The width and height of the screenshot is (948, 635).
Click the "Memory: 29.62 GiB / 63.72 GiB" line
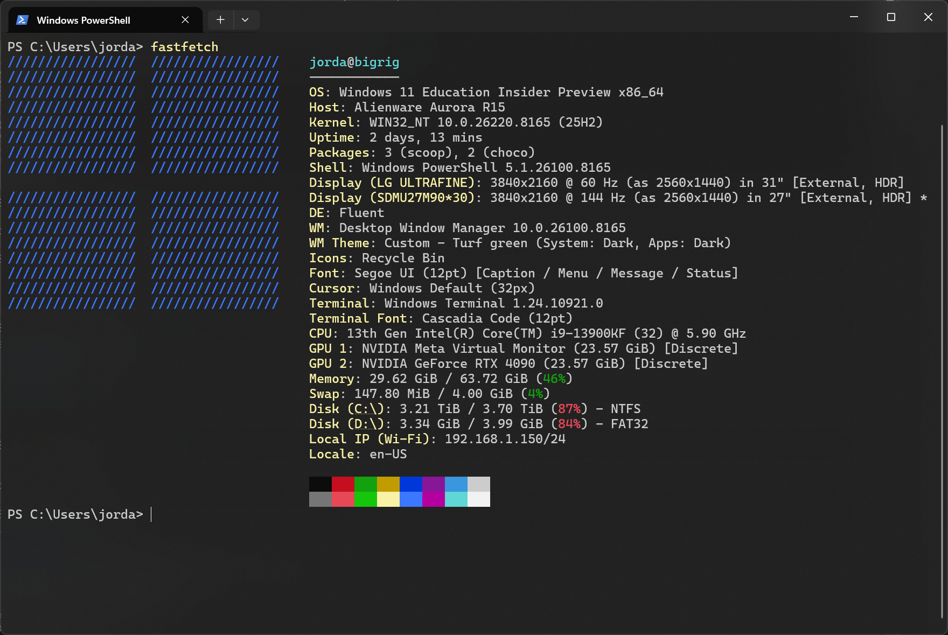441,379
